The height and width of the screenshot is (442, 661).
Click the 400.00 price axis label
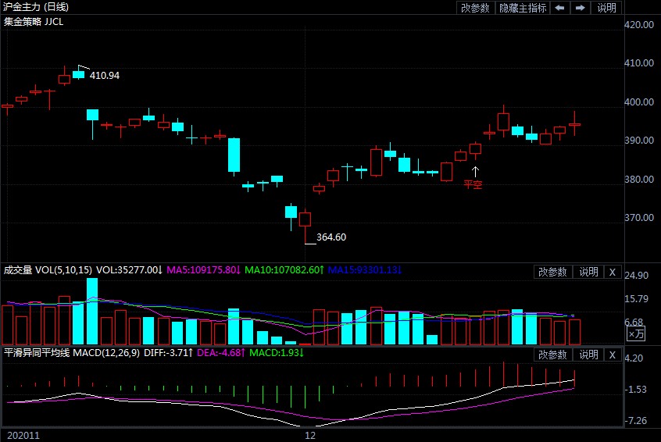639,102
